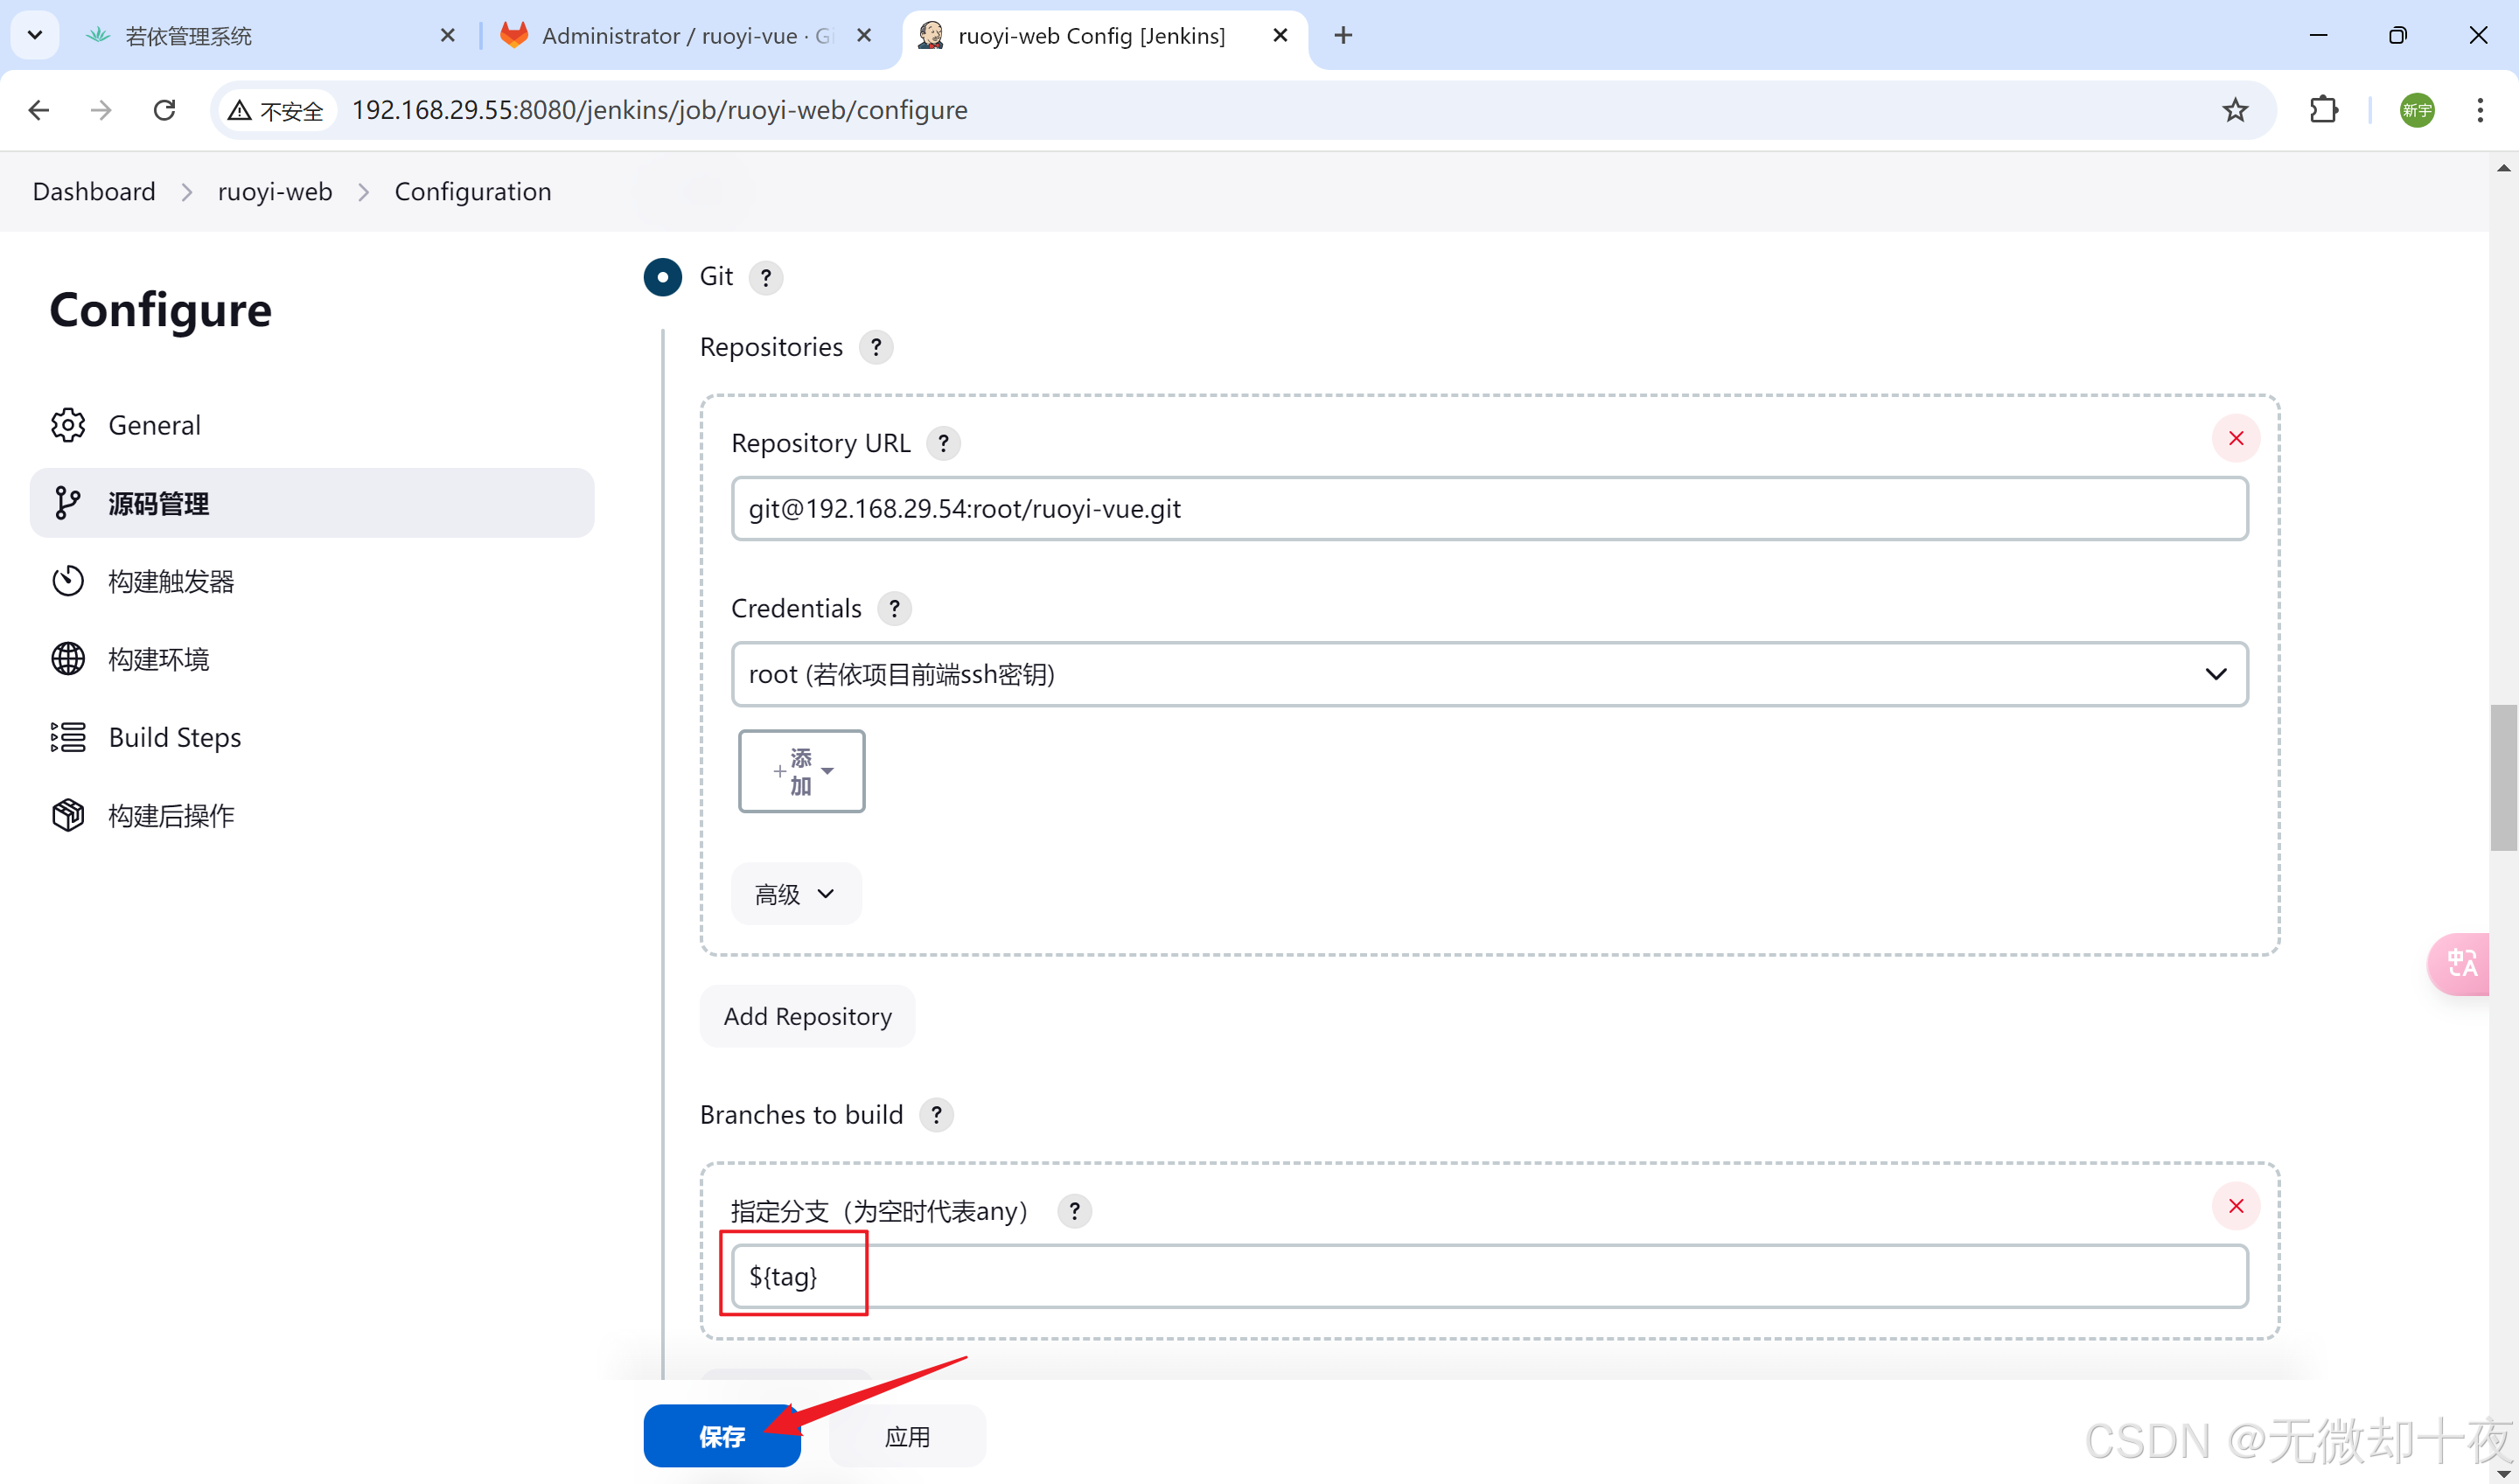
Task: Expand the 添加 credentials dropdown button
Action: coord(801,771)
